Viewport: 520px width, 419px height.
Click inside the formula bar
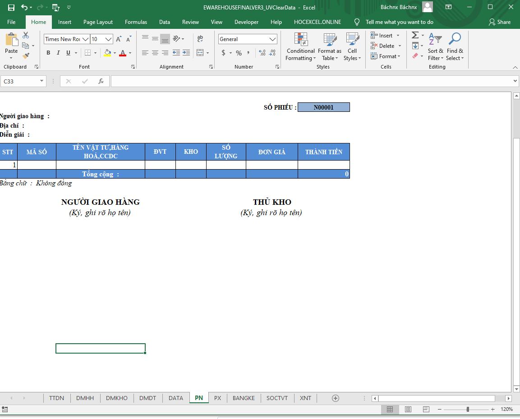coord(271,81)
